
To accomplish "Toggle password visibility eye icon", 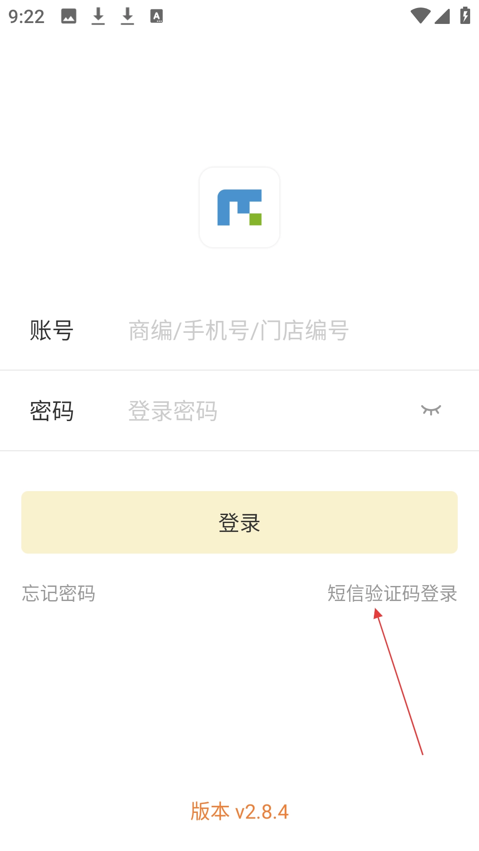I will [431, 410].
